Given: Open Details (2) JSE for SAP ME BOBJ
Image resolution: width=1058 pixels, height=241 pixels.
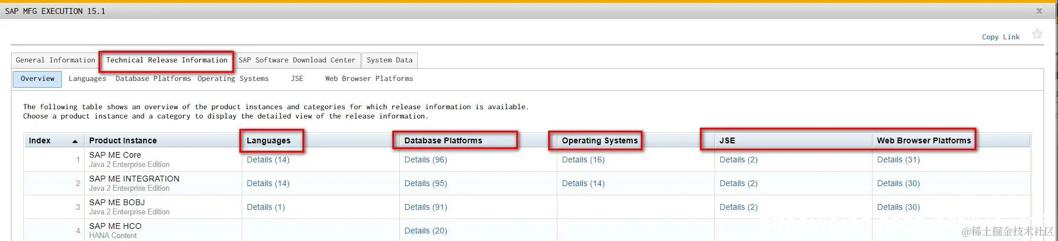Looking at the screenshot, I should tap(739, 207).
